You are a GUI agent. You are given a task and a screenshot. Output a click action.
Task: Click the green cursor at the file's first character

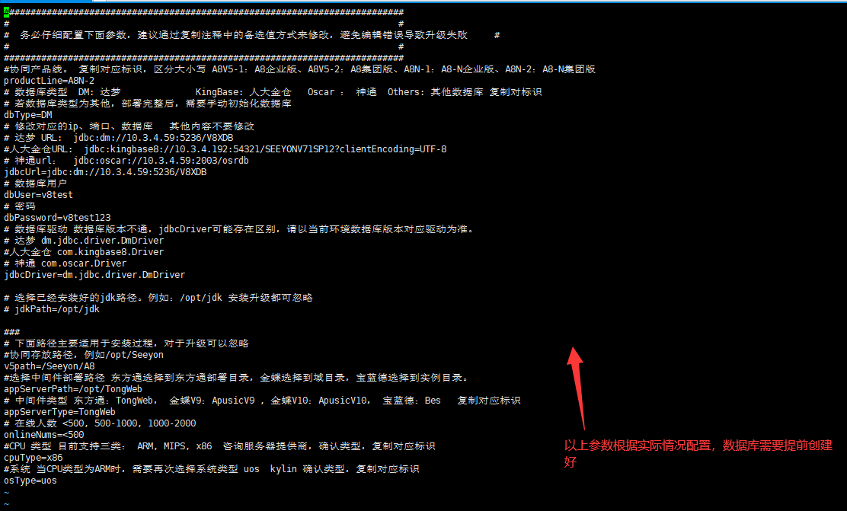point(7,12)
